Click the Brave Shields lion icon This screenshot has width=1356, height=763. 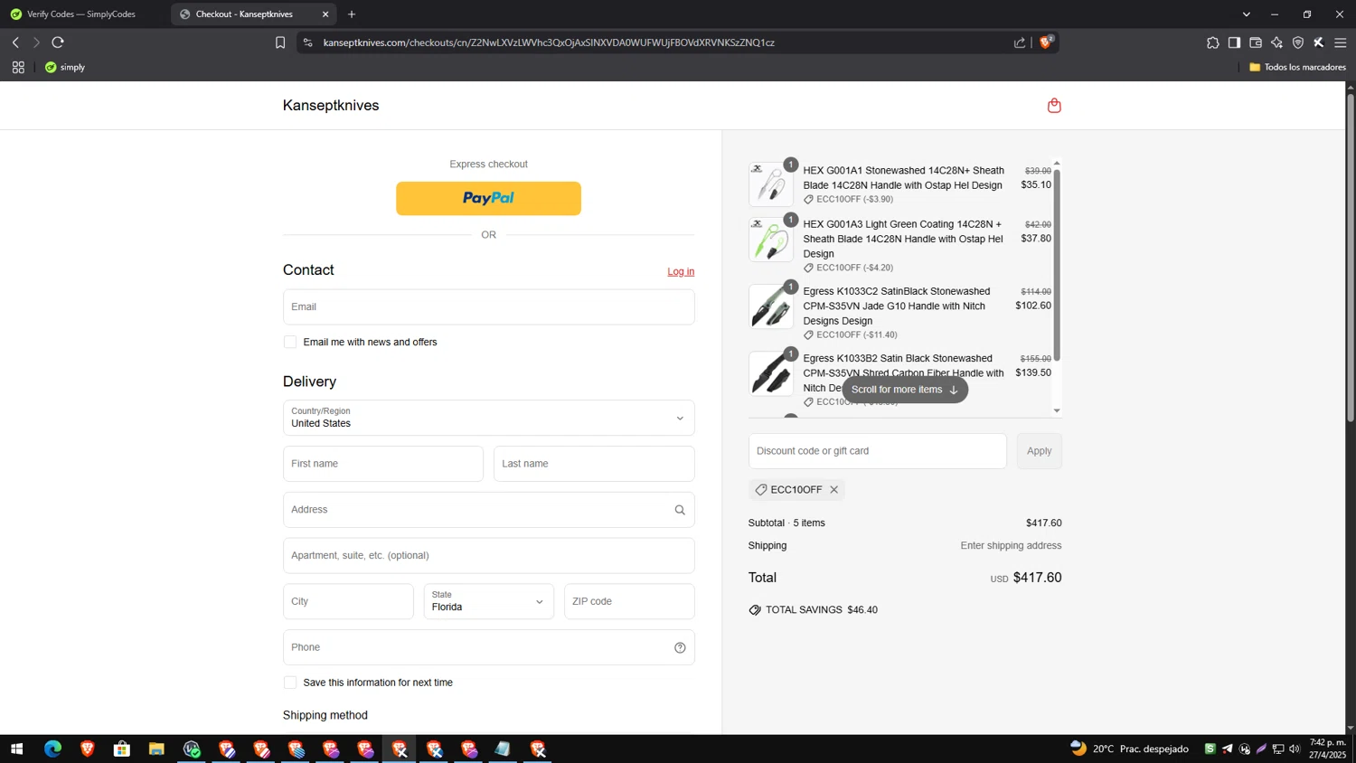pos(1046,42)
